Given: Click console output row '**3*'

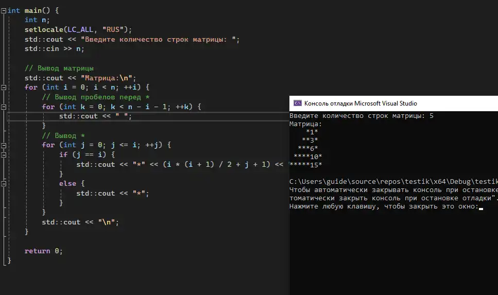Looking at the screenshot, I should [310, 141].
